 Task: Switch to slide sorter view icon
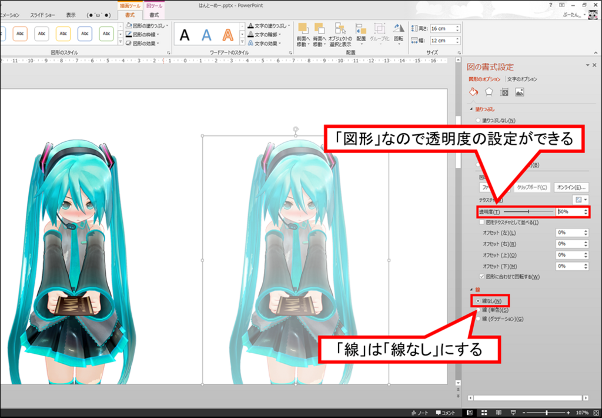(484, 413)
